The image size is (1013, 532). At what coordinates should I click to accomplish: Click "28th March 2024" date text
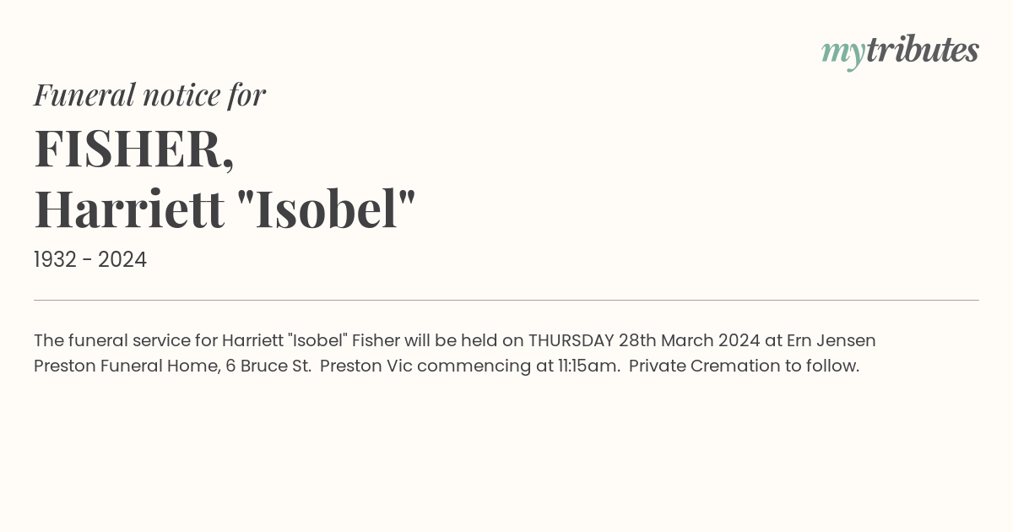pyautogui.click(x=689, y=341)
